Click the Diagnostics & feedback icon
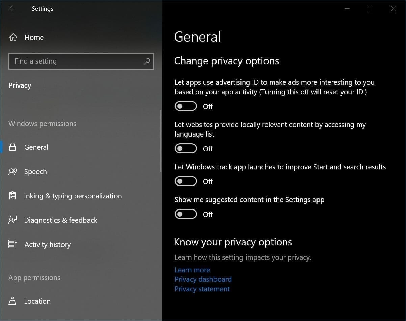The image size is (406, 321). (12, 220)
